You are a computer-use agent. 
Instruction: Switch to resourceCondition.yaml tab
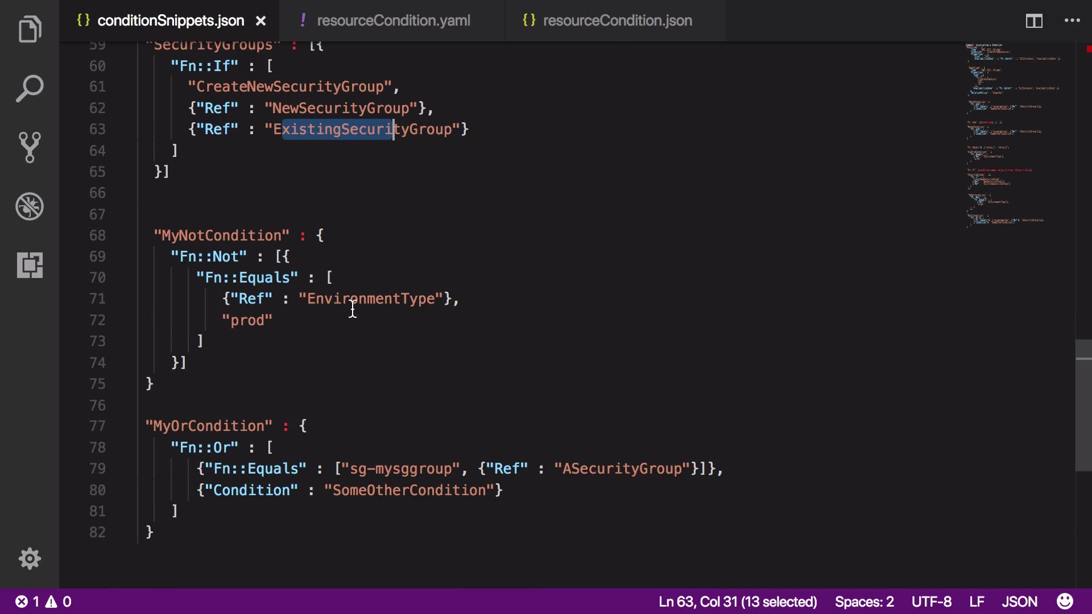tap(393, 20)
